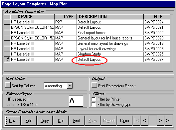Click the SWPG0024 file cell
The image size is (176, 130).
[157, 22]
